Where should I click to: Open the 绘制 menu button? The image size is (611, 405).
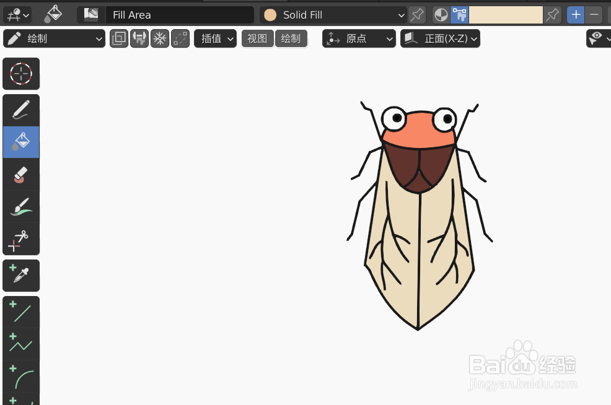click(291, 38)
